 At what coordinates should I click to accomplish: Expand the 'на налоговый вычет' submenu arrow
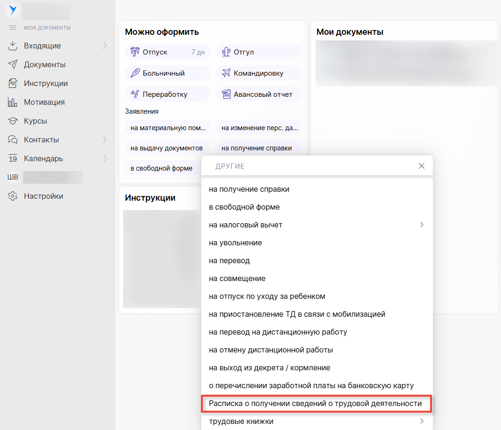[x=421, y=225]
